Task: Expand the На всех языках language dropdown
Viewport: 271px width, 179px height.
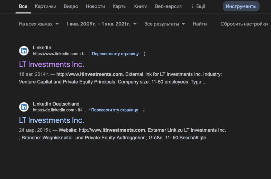Action: pos(39,24)
